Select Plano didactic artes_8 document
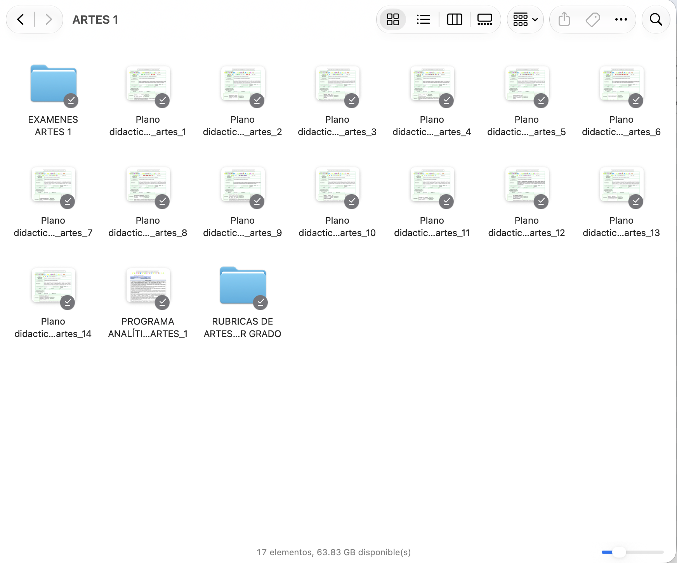This screenshot has width=677, height=563. point(148,185)
